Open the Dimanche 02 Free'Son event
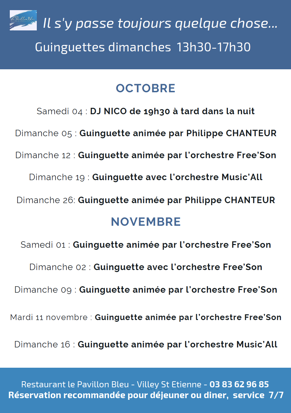 click(145, 267)
